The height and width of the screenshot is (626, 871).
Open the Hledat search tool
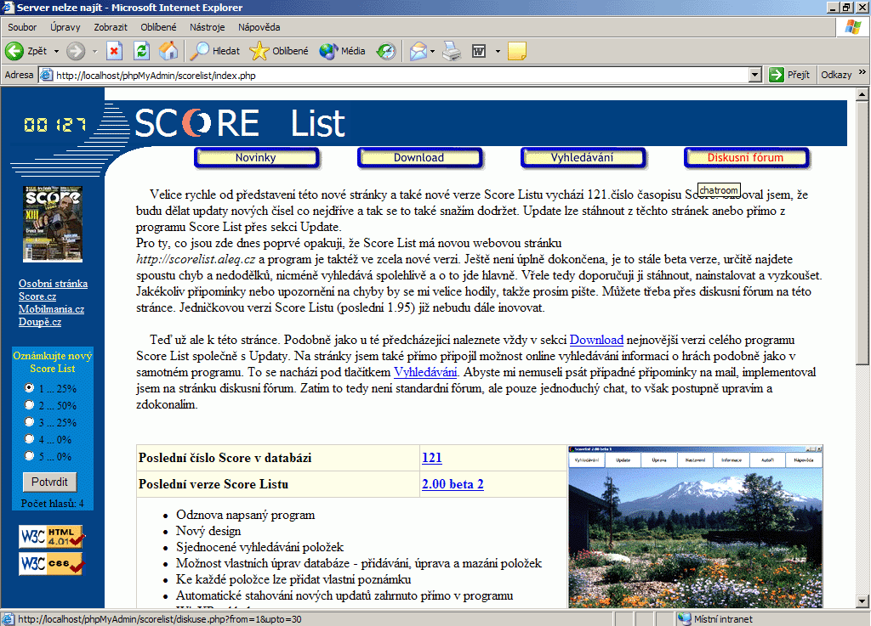pos(215,51)
